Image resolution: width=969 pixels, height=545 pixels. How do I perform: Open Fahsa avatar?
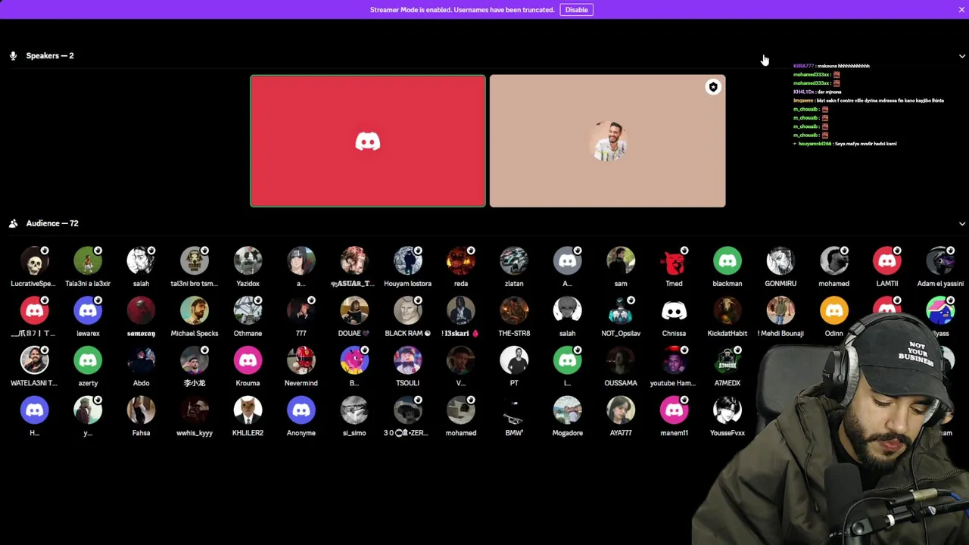tap(141, 411)
